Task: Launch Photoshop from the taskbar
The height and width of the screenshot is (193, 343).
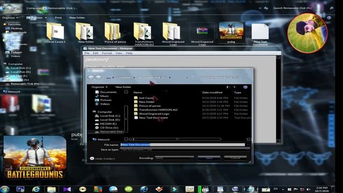Action: tap(20, 189)
